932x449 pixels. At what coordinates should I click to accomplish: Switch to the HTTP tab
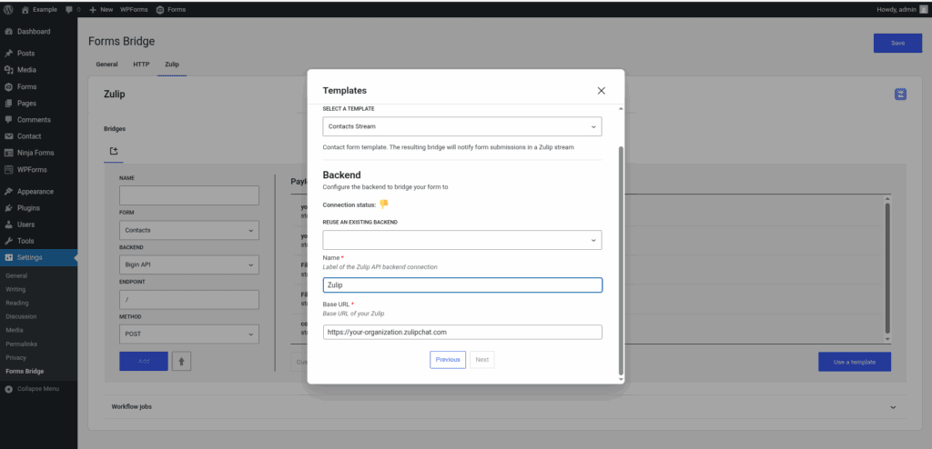pos(141,65)
